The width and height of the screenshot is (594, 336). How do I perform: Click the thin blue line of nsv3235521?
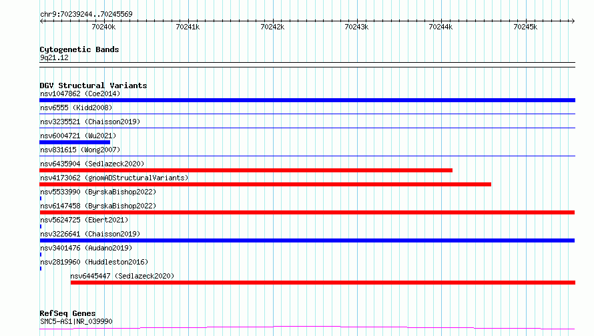[307, 128]
